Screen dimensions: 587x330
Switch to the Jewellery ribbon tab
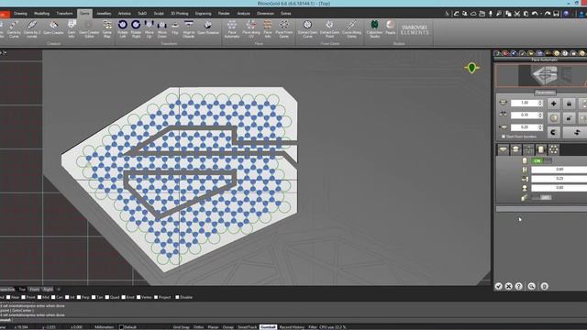coord(104,14)
